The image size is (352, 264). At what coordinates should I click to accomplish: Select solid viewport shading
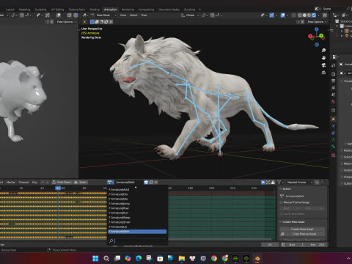[304, 15]
